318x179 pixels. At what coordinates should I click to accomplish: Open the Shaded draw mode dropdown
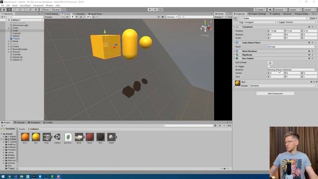pos(54,17)
